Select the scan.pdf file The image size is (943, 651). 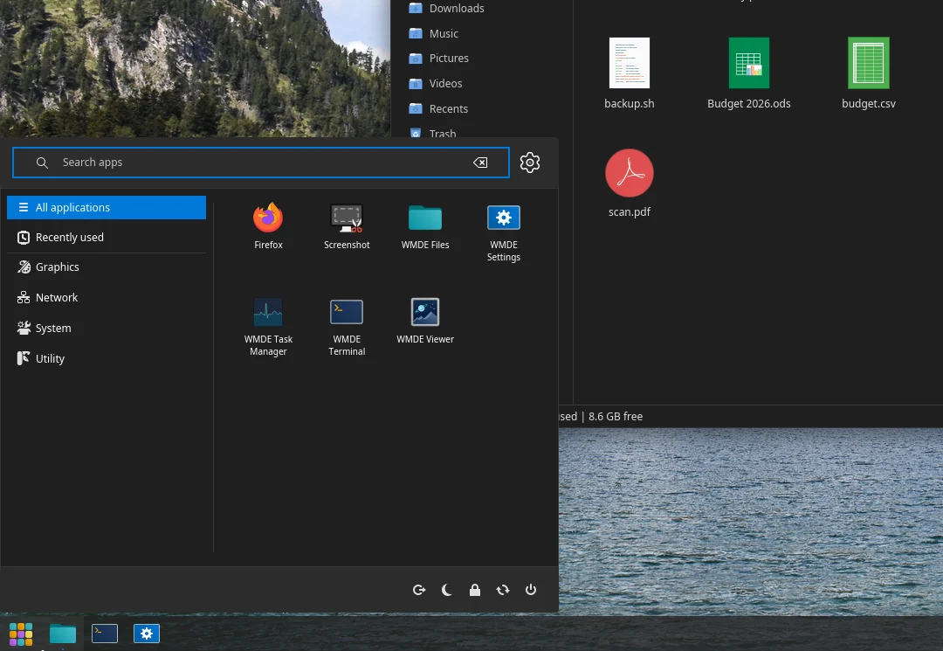[x=629, y=184]
